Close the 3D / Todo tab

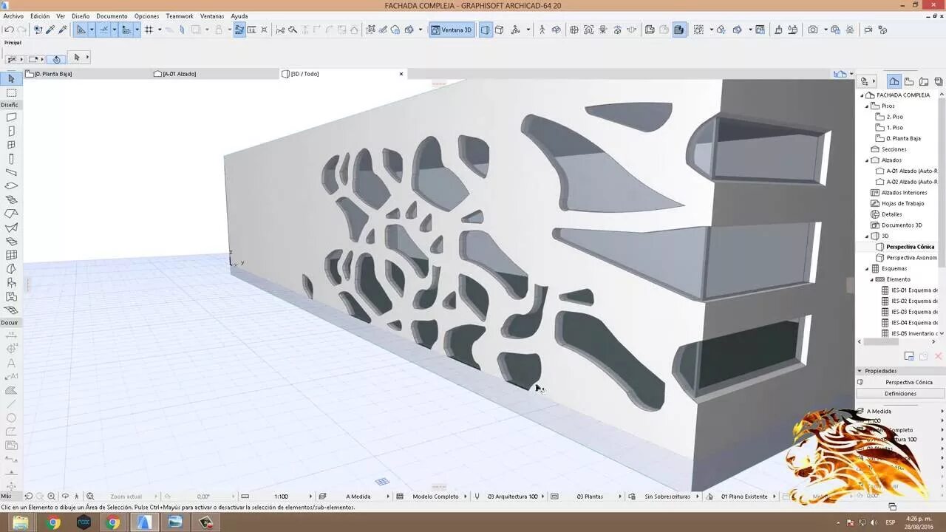coord(401,74)
